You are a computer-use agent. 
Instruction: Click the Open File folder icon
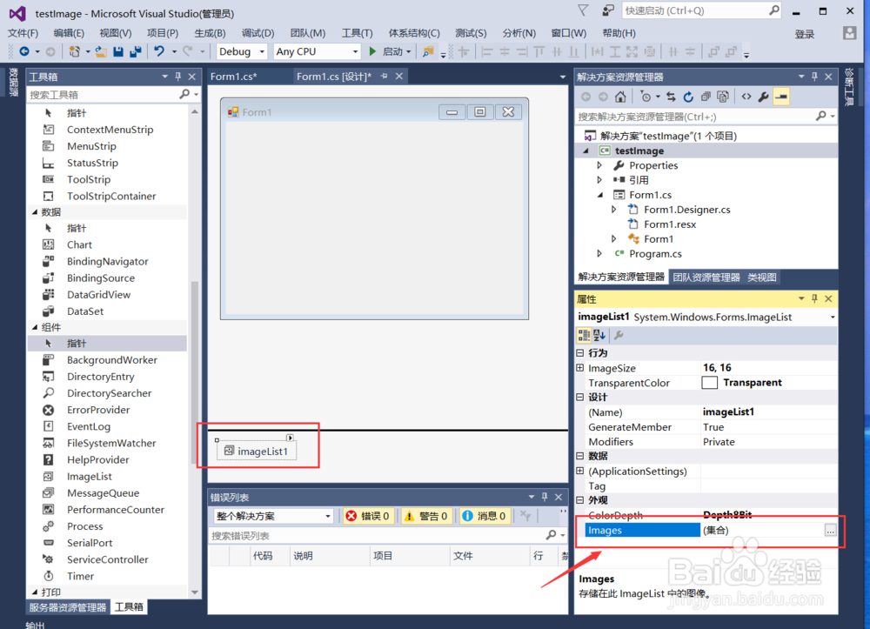[100, 51]
